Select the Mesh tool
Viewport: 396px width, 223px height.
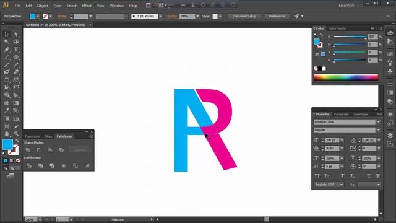[x=7, y=103]
